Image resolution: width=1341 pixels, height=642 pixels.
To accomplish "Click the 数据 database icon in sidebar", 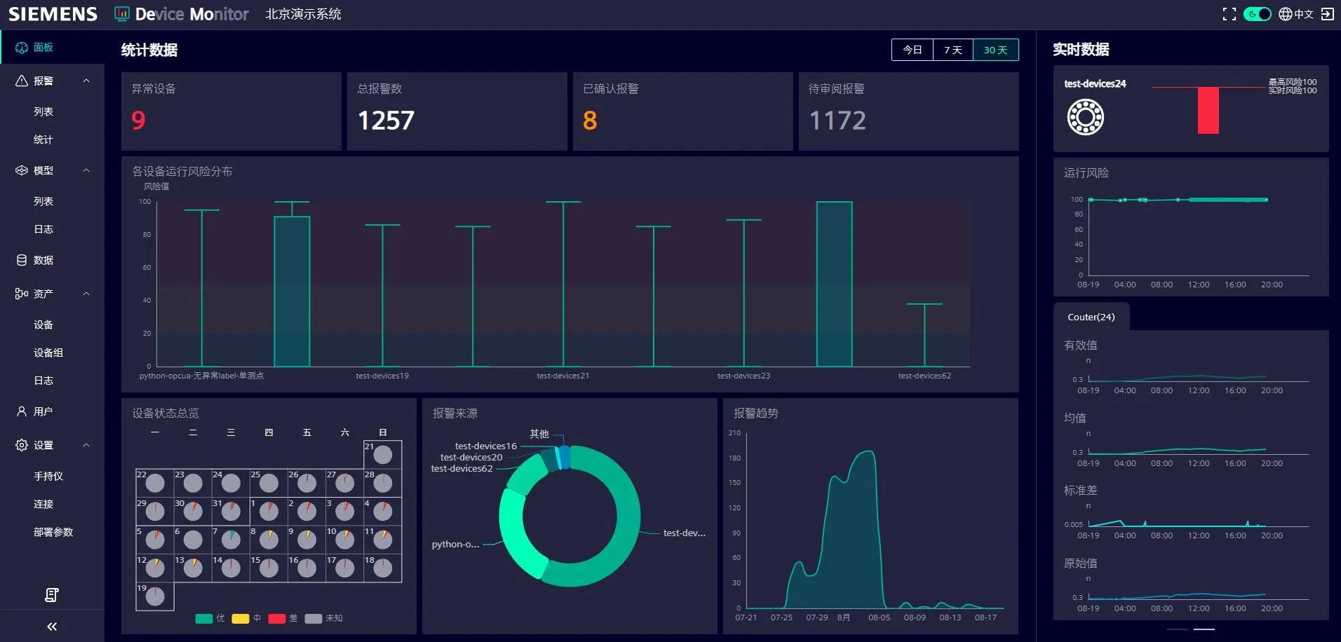I will pos(22,260).
